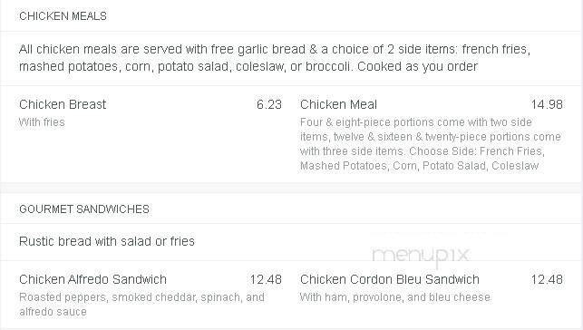Viewport: 583px width, 330px height.
Task: Select the Chicken Alfredo Sandwich item
Action: coord(92,279)
